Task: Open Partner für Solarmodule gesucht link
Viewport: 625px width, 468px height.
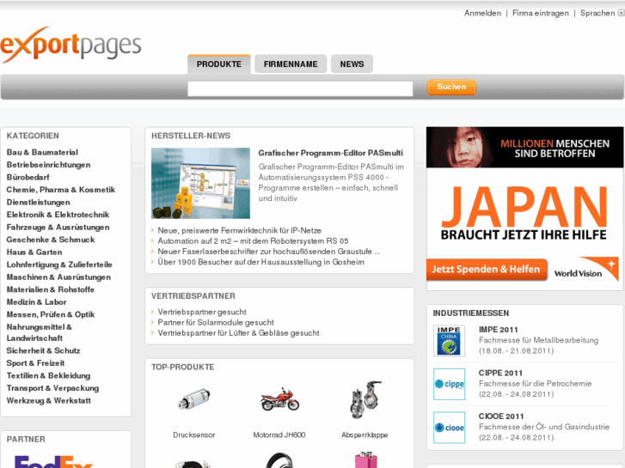Action: tap(216, 322)
